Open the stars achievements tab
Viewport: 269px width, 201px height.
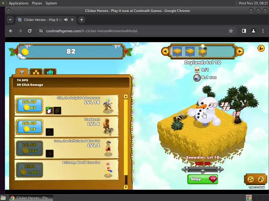point(36,72)
